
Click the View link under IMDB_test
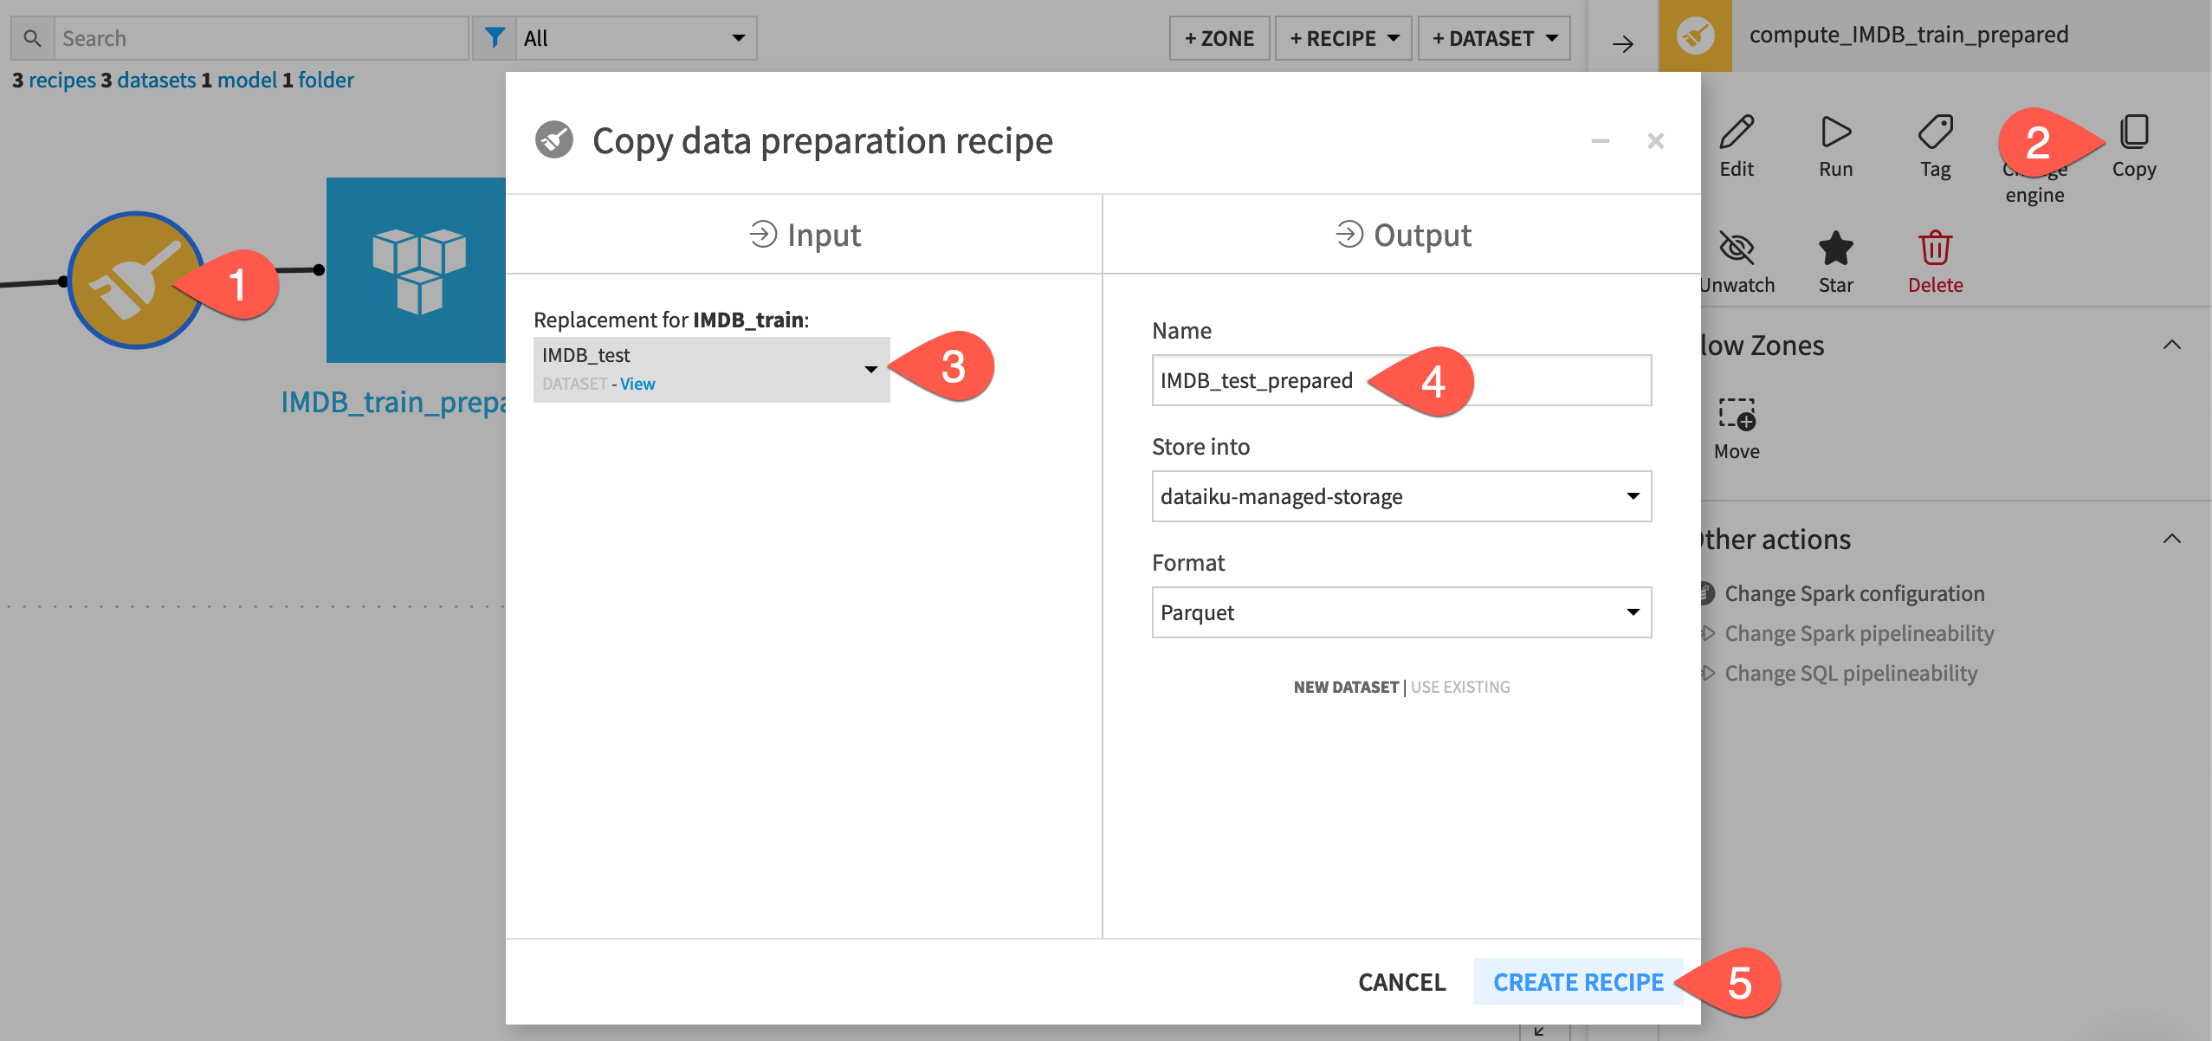coord(637,384)
